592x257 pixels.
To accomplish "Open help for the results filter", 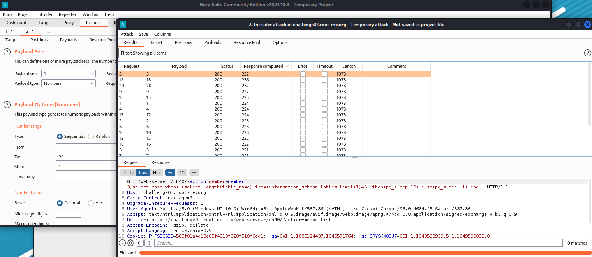I will pyautogui.click(x=587, y=53).
